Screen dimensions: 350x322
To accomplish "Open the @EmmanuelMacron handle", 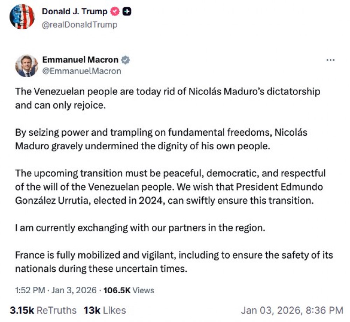I will (x=82, y=71).
